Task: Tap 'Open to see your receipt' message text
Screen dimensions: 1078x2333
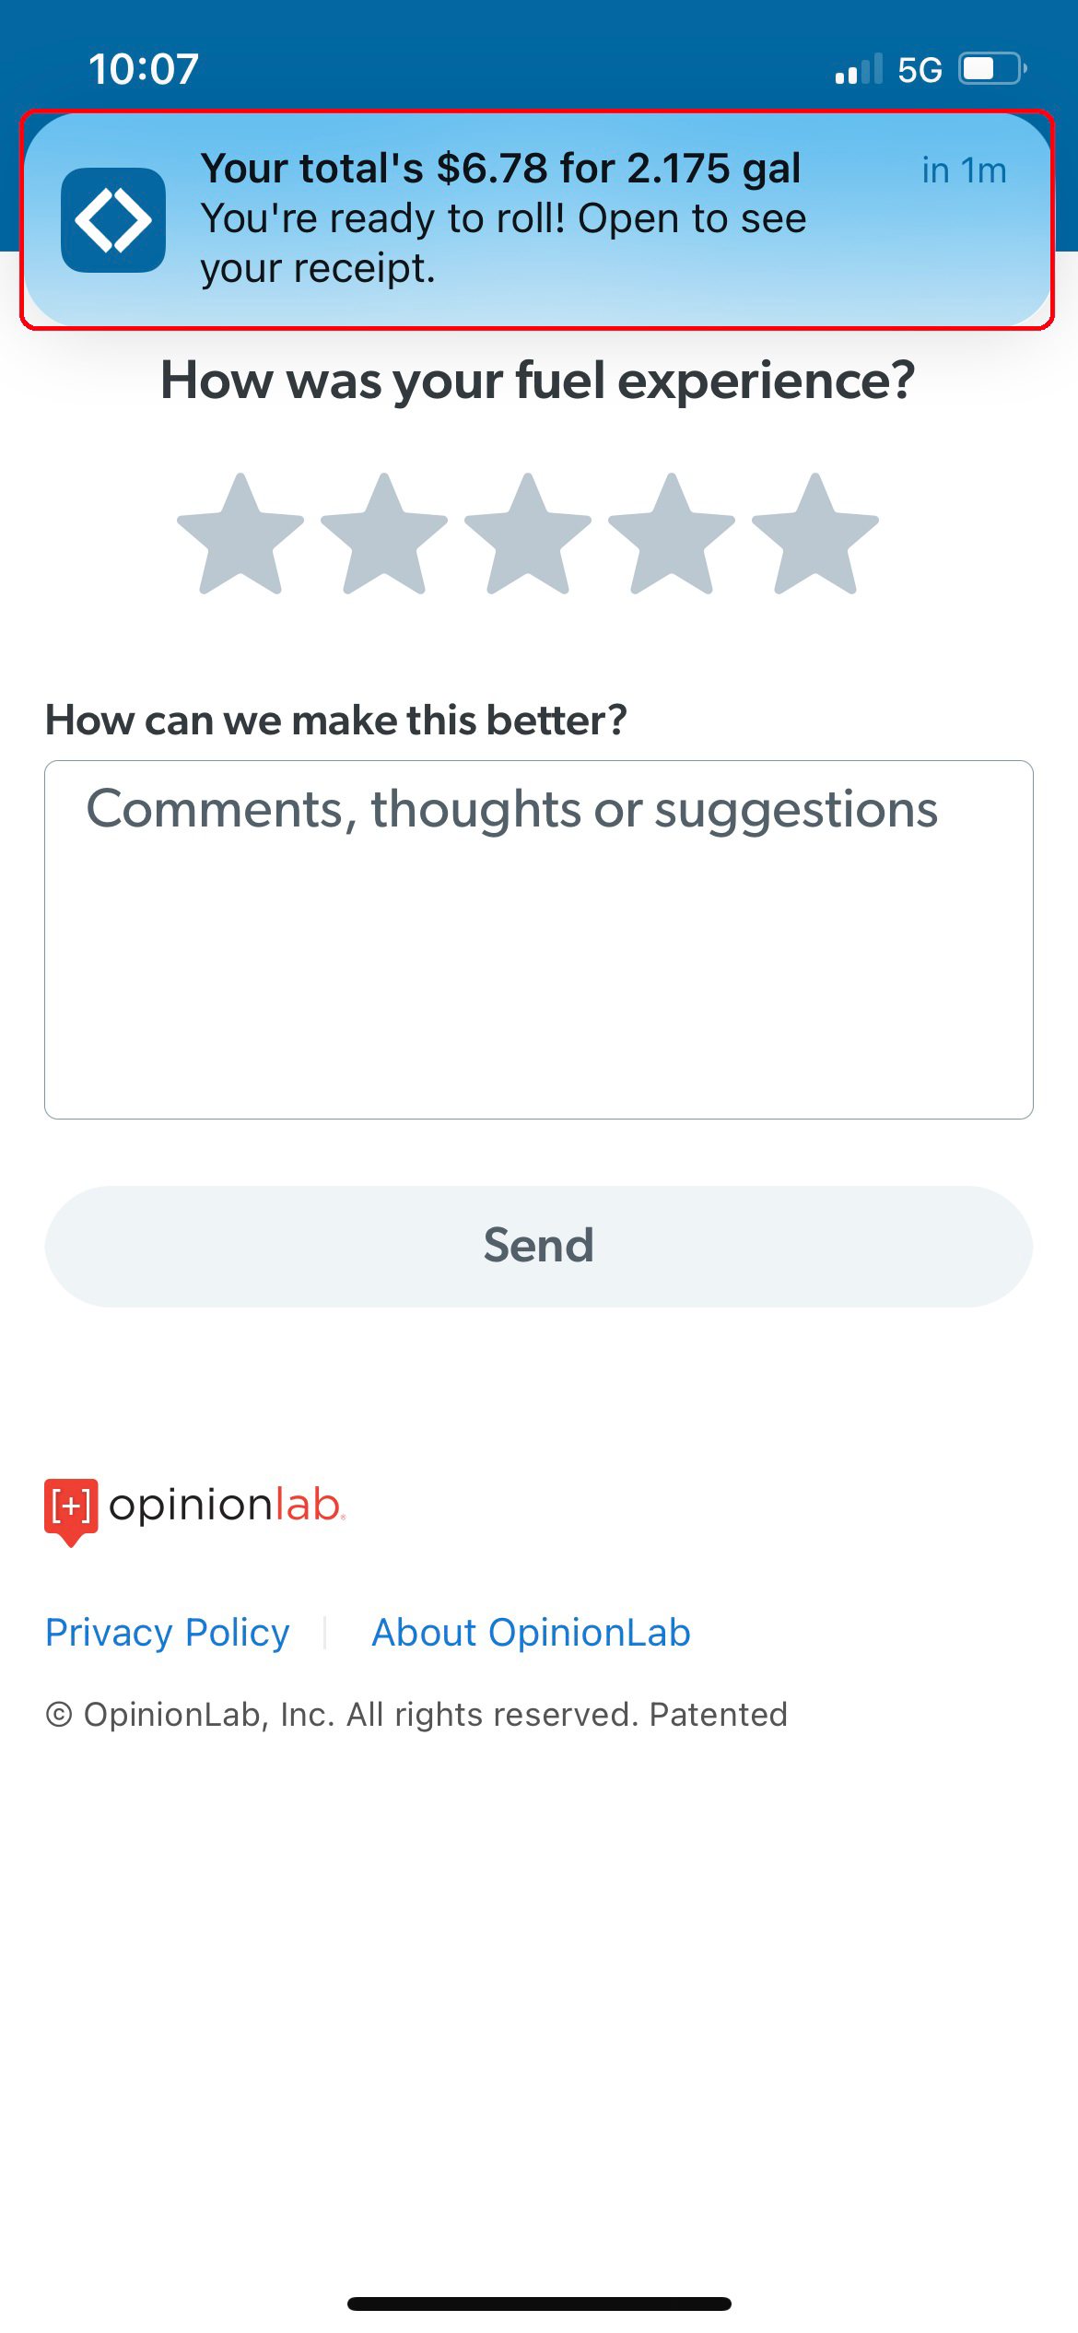Action: (504, 243)
